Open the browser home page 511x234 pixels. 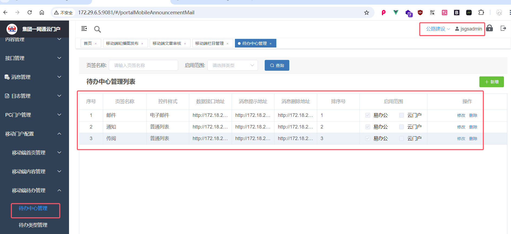(x=42, y=12)
